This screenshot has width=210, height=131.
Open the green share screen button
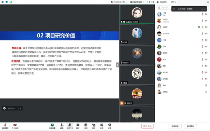(x=52, y=126)
